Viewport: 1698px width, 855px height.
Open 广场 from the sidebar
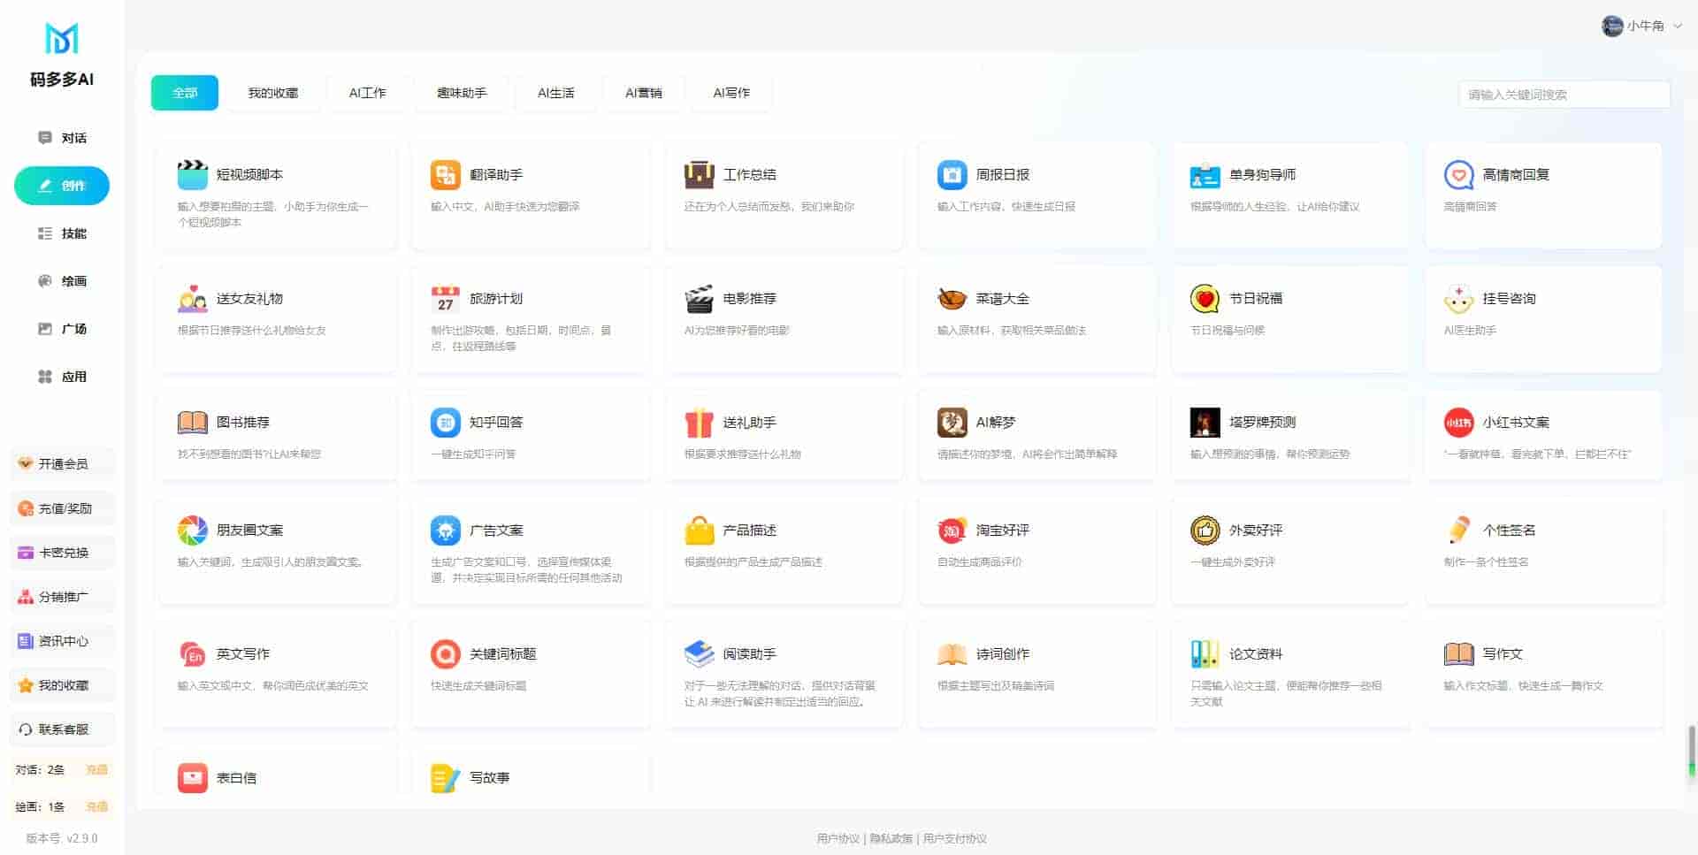point(62,329)
